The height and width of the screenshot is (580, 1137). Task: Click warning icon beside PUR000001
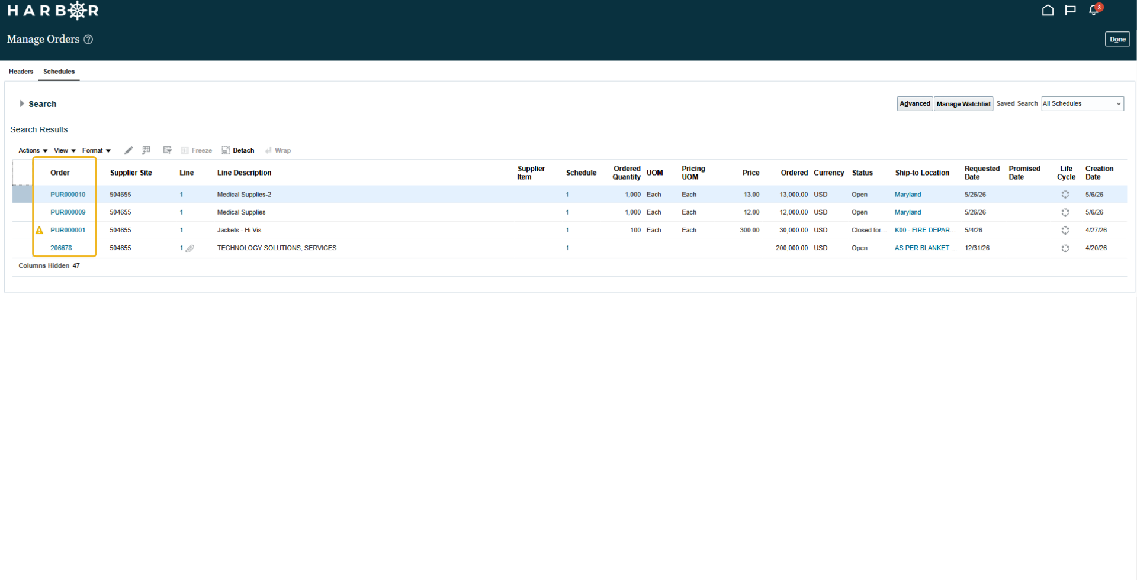tap(40, 231)
